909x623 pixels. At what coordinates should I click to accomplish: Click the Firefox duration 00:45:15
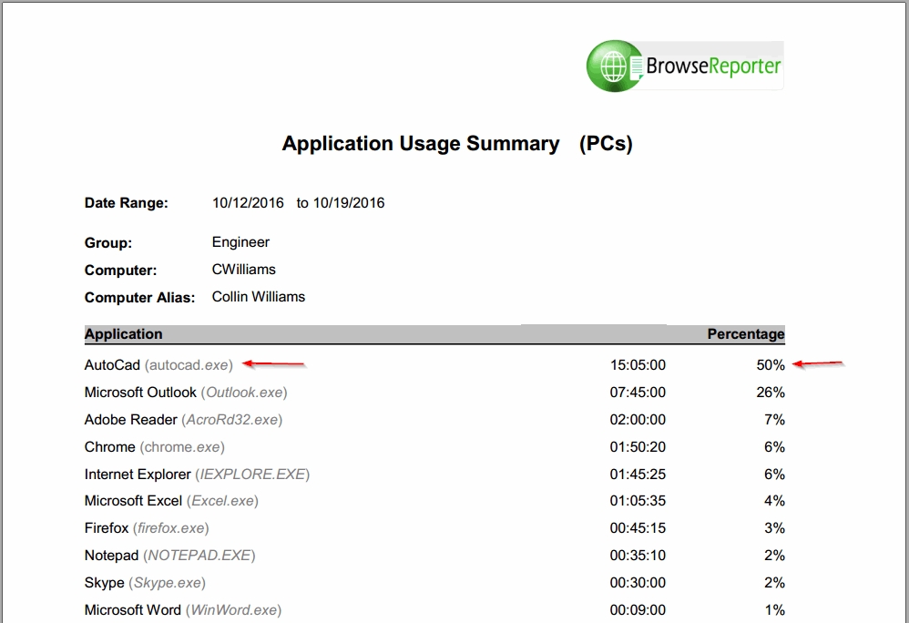tap(638, 528)
